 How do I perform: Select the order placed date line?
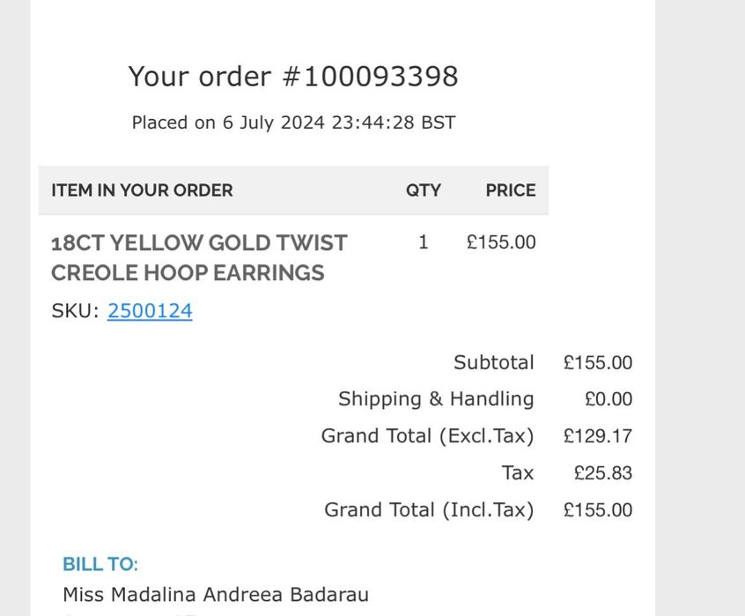click(293, 122)
